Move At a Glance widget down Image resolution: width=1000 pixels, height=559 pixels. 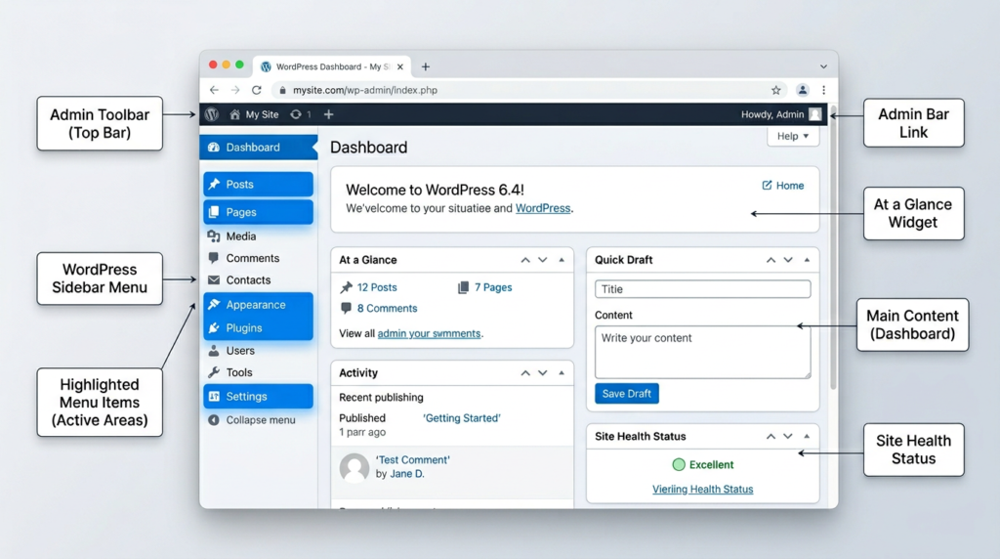[x=543, y=260]
